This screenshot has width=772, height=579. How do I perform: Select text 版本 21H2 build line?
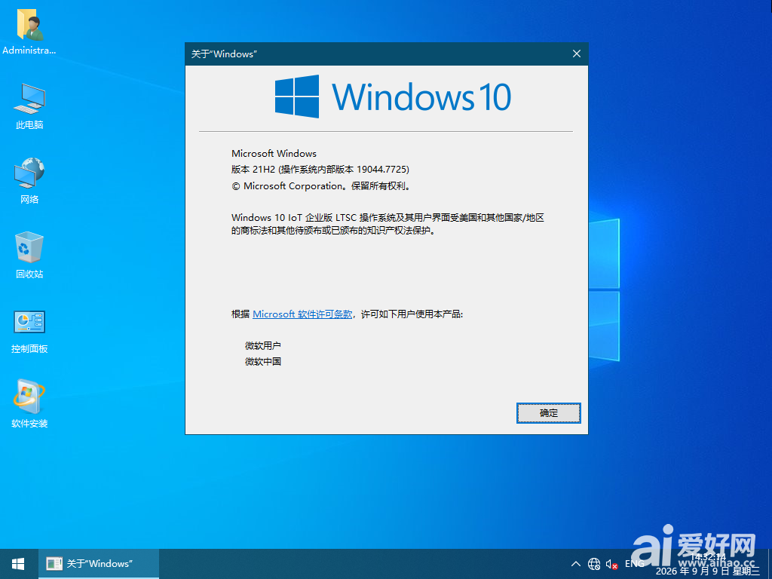coord(320,170)
